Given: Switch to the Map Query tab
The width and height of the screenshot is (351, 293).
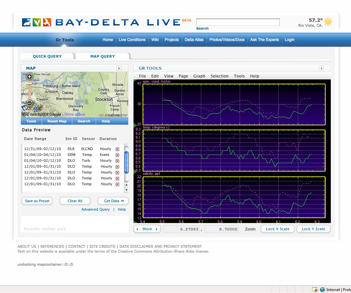Looking at the screenshot, I should [103, 56].
